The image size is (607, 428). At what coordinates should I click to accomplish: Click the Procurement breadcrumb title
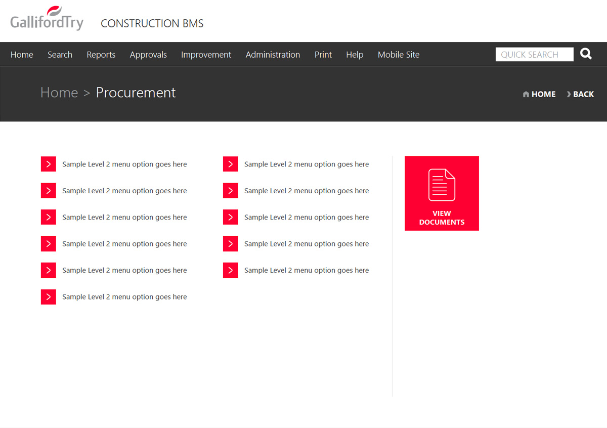point(136,93)
